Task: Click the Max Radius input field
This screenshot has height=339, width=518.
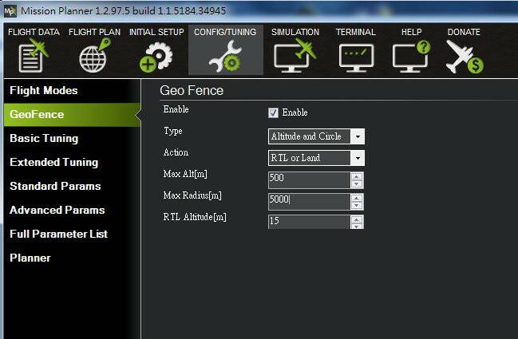Action: (308, 200)
